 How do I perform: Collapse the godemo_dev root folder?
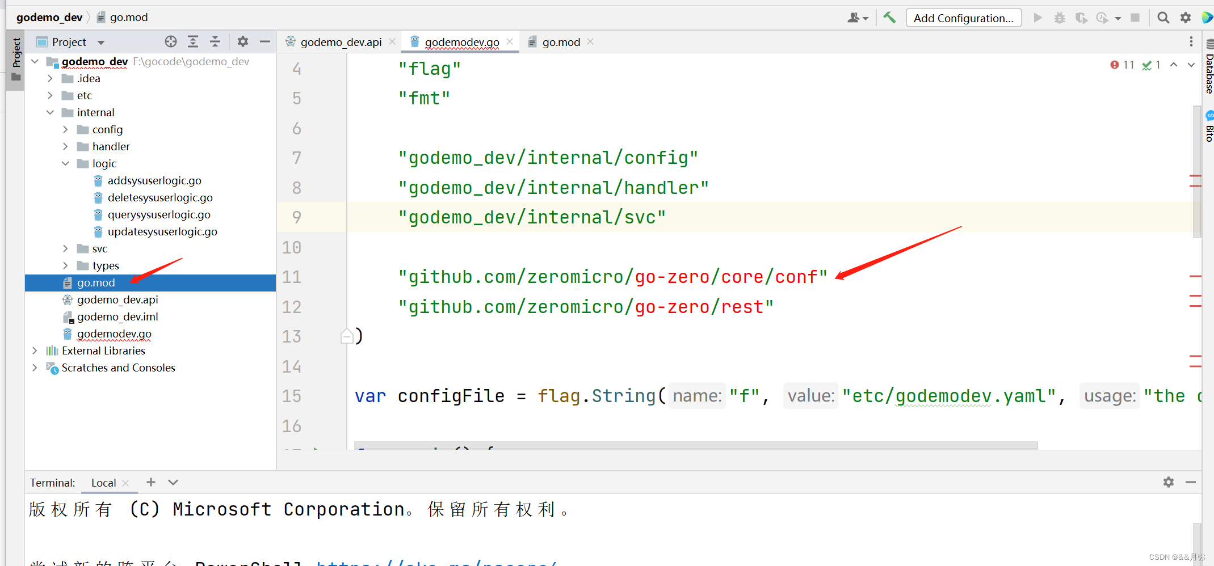point(35,61)
